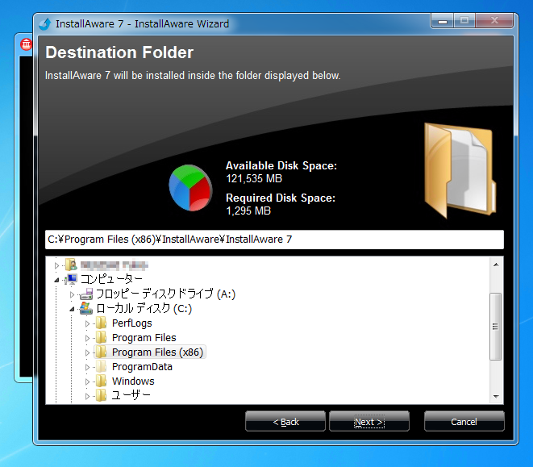Click the ユーザー folder icon
533x467 pixels.
[102, 395]
